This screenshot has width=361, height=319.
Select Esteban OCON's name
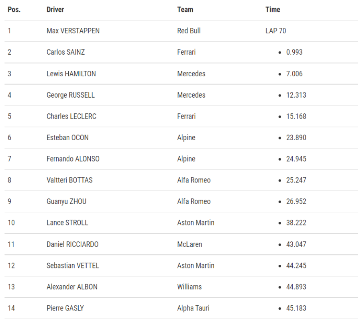67,137
